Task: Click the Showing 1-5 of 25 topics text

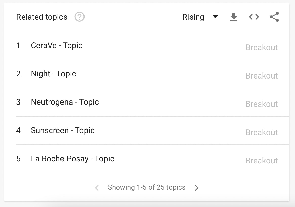Action: [147, 187]
